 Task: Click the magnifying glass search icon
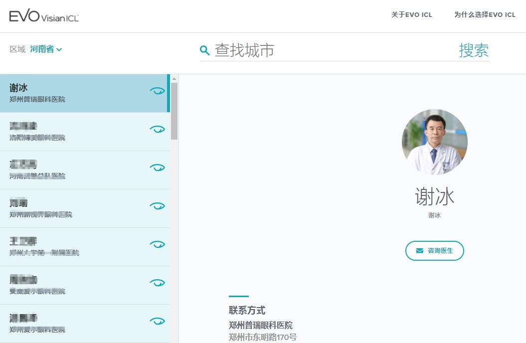pyautogui.click(x=204, y=50)
